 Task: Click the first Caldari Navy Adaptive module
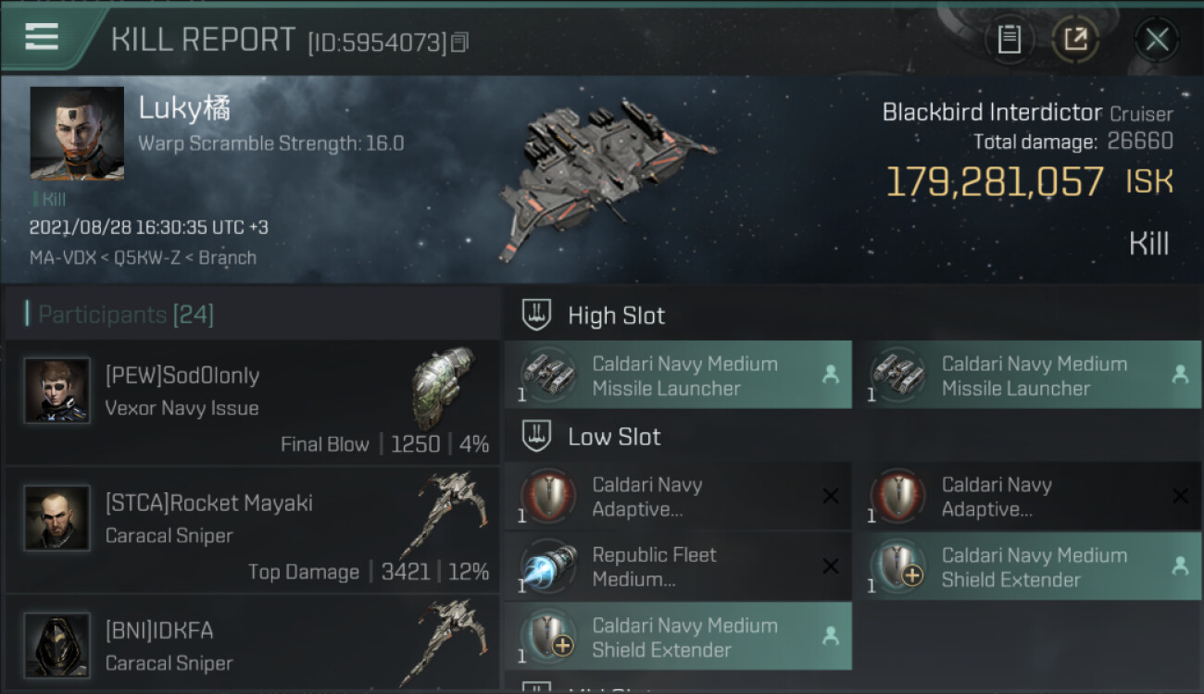pyautogui.click(x=677, y=497)
